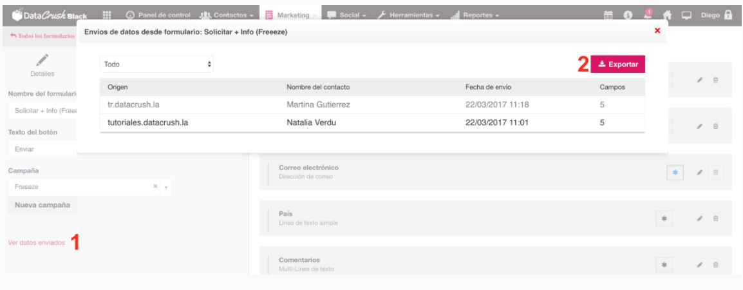Open the calendar icon in top bar
Viewport: 743px width, 290px height.
click(x=607, y=15)
